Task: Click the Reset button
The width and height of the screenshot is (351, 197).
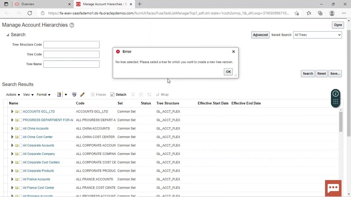Action: [321, 74]
